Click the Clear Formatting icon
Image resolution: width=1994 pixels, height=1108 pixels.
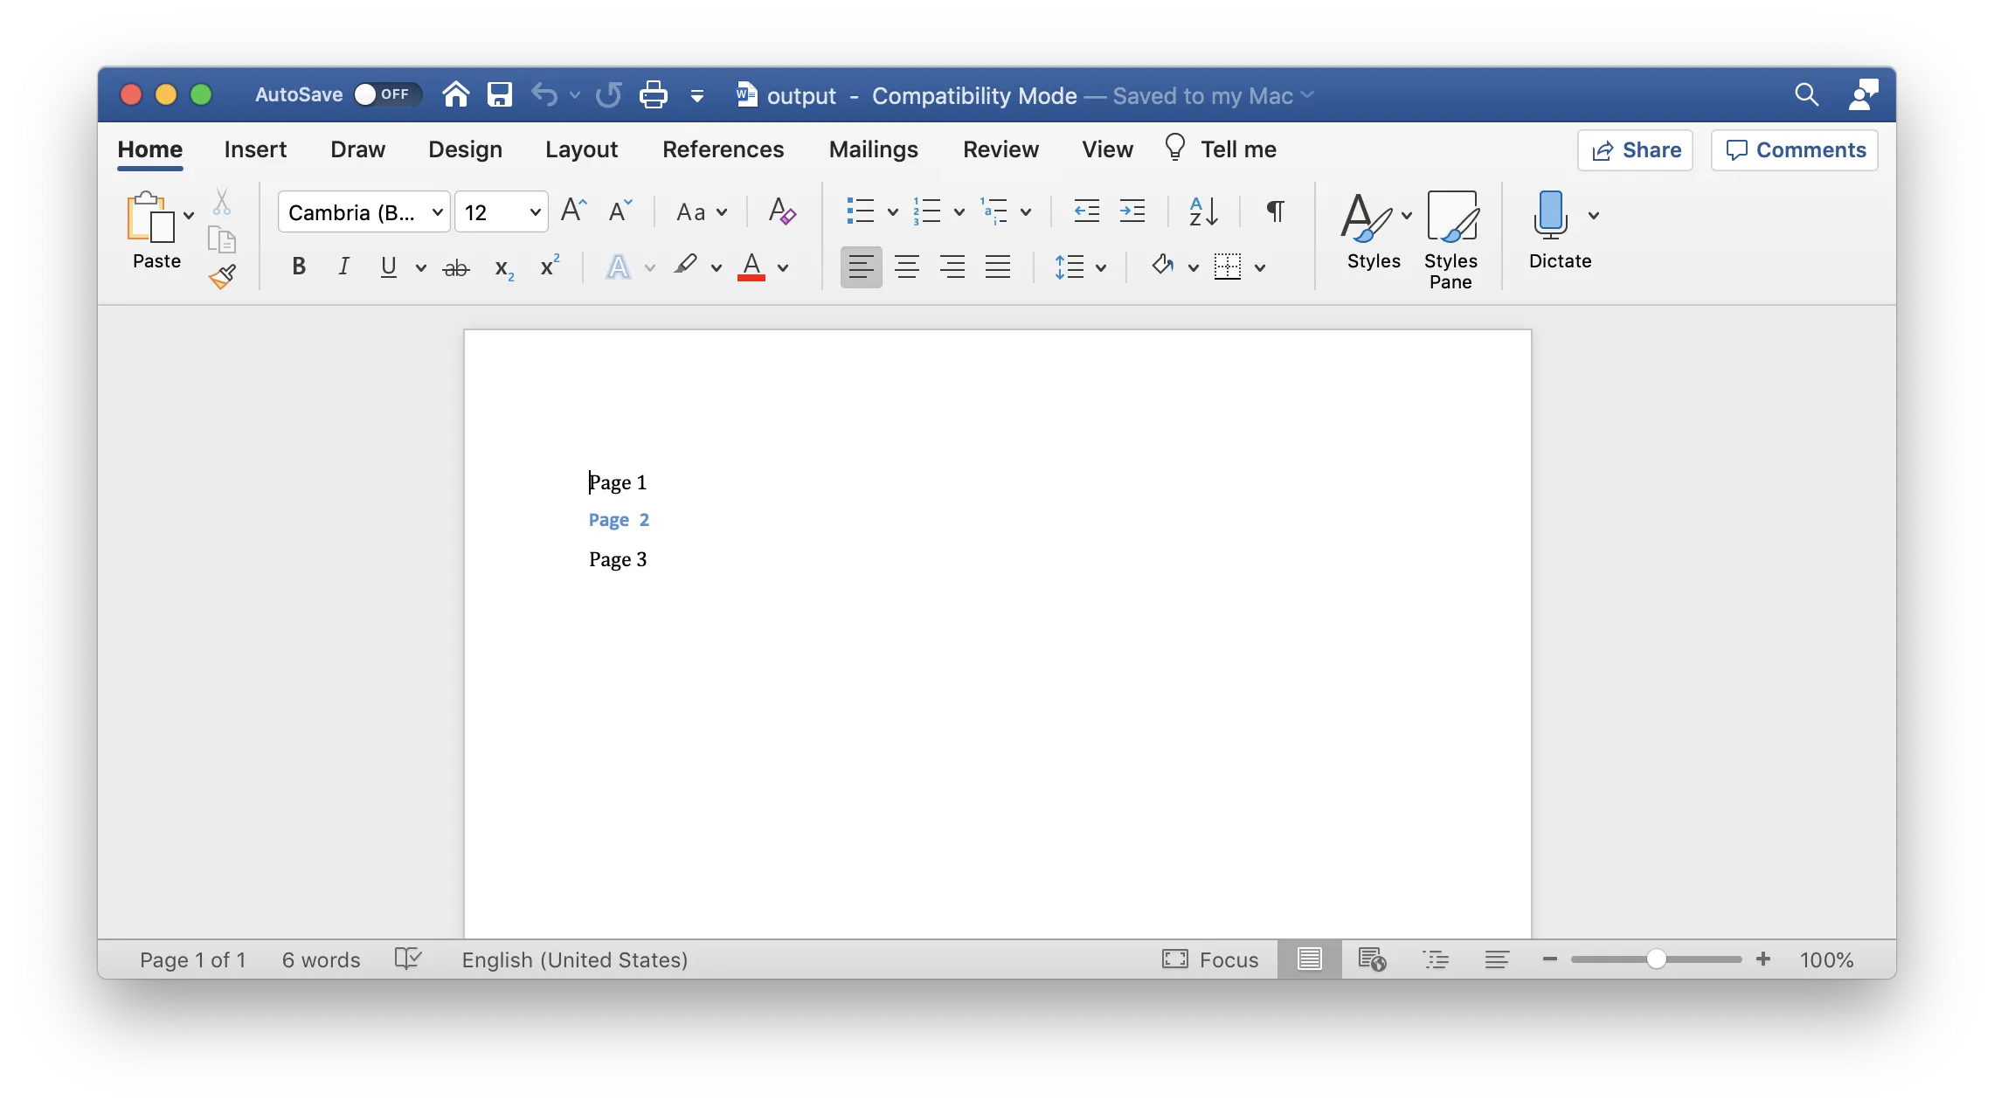(781, 211)
